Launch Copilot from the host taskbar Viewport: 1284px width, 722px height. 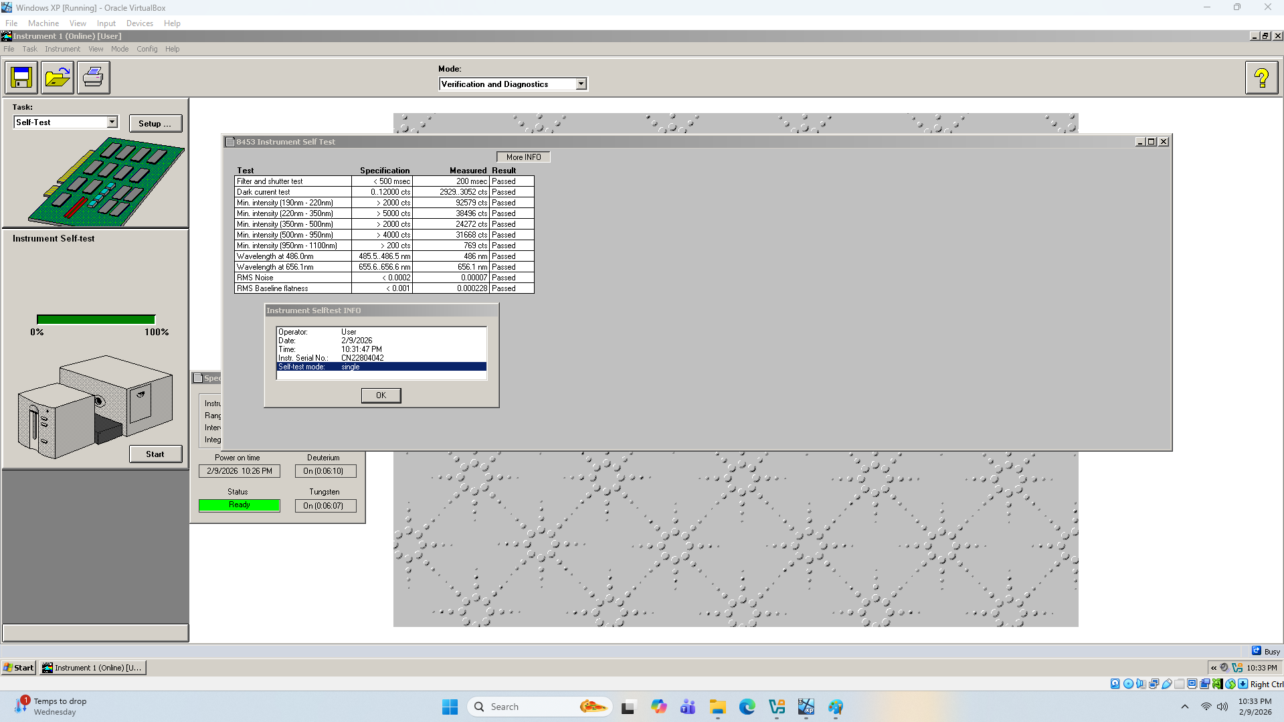(x=658, y=707)
